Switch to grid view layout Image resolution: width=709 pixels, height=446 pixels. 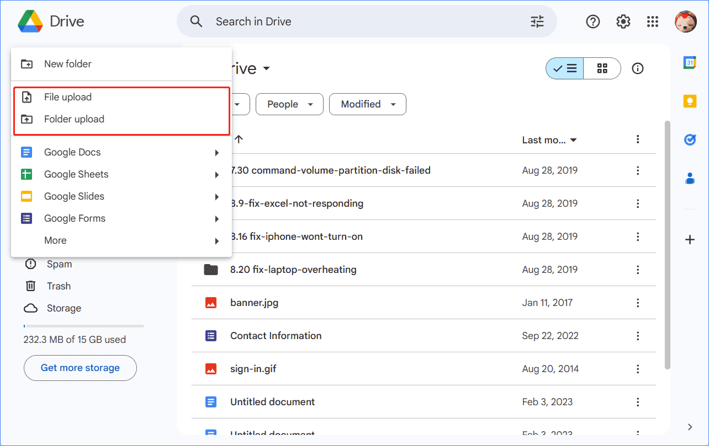[x=602, y=68]
